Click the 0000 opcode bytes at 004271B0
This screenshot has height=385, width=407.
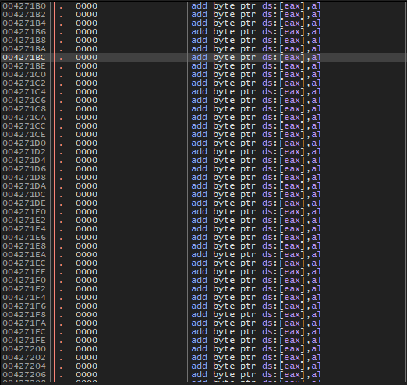click(87, 6)
